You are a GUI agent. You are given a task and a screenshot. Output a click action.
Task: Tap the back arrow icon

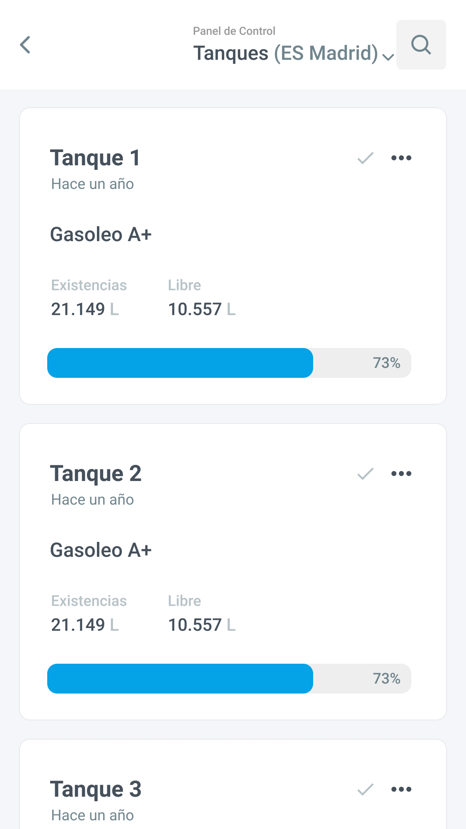[x=25, y=45]
